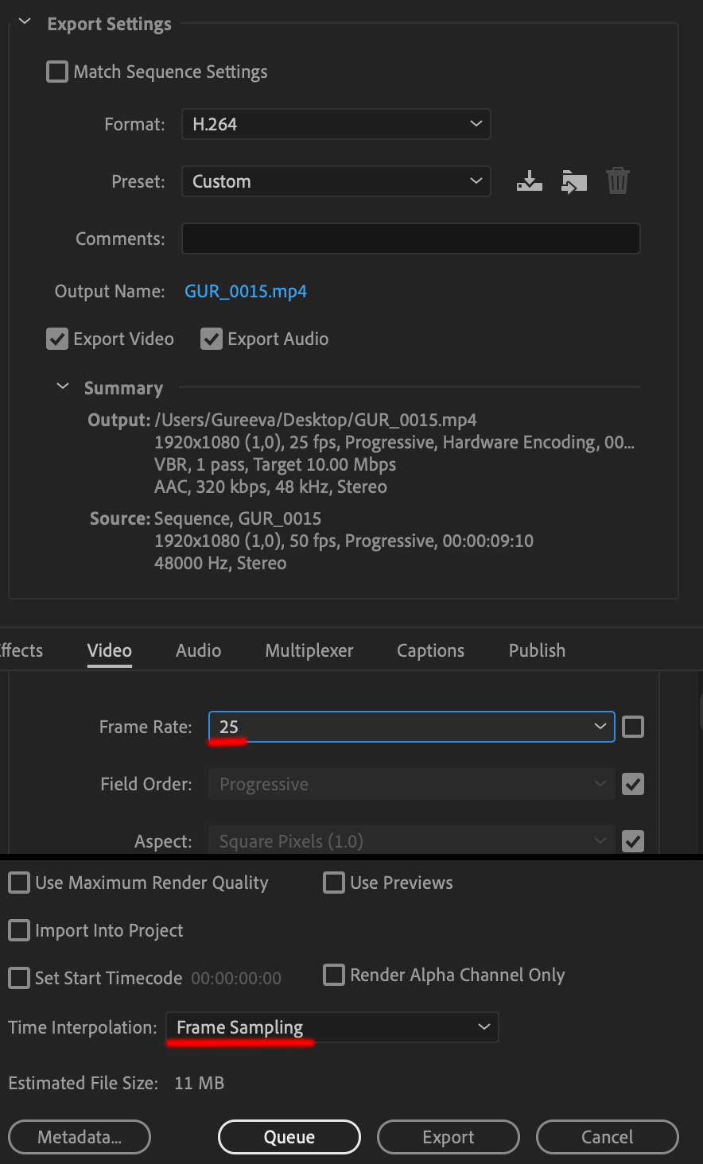Expand the Frame Rate dropdown
Image resolution: width=703 pixels, height=1164 pixels.
click(411, 727)
